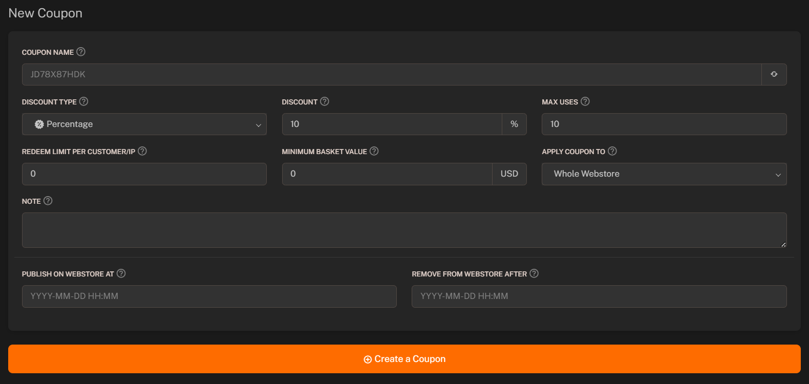
Task: Click the % unit addon
Action: [x=514, y=124]
